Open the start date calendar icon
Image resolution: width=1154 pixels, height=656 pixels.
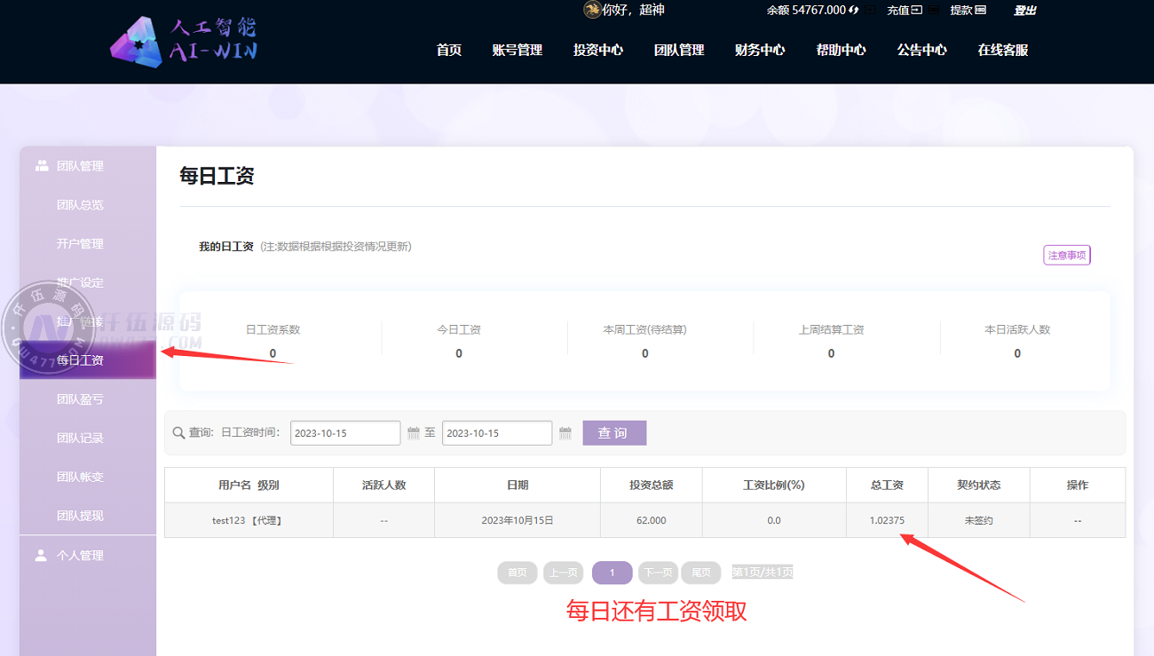click(413, 433)
